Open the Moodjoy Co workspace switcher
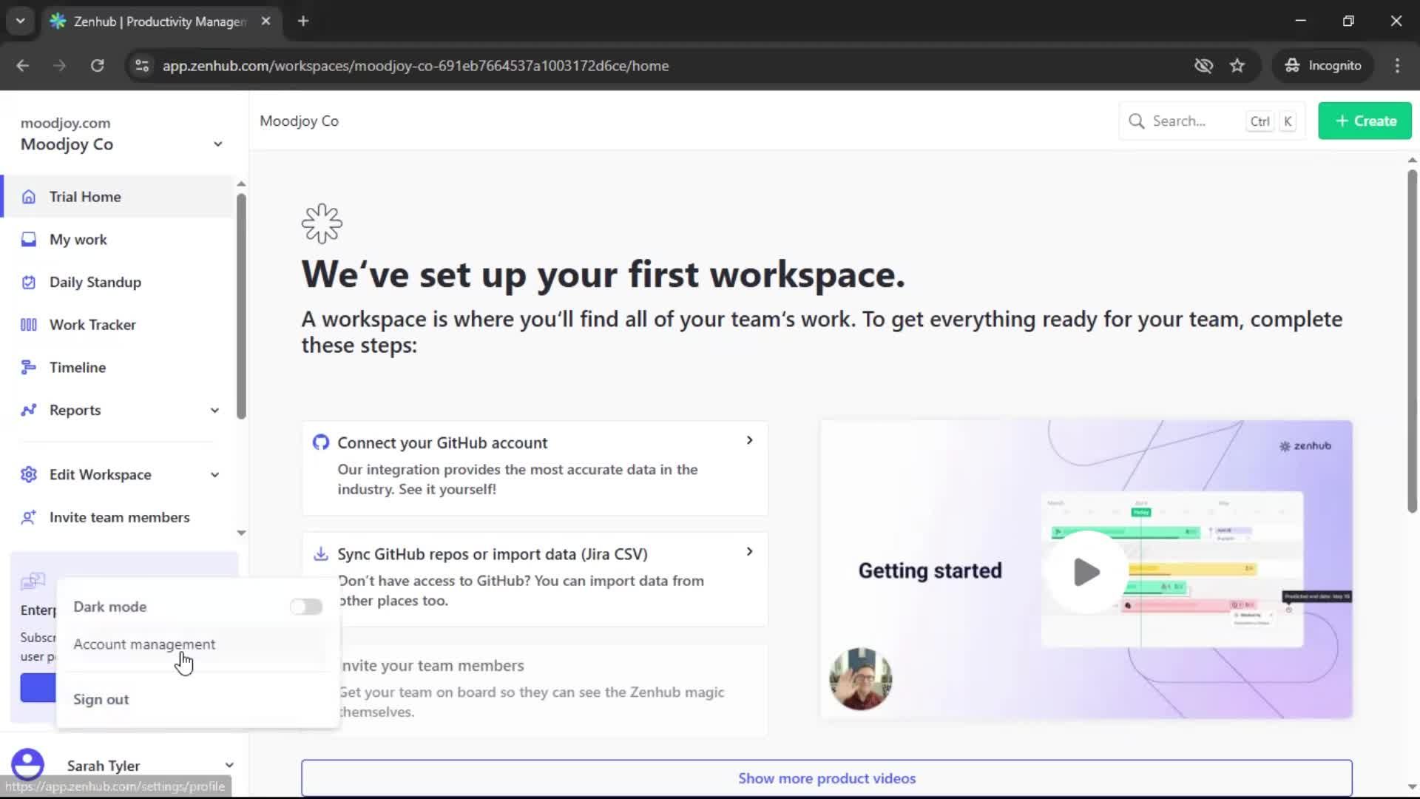 (x=218, y=144)
